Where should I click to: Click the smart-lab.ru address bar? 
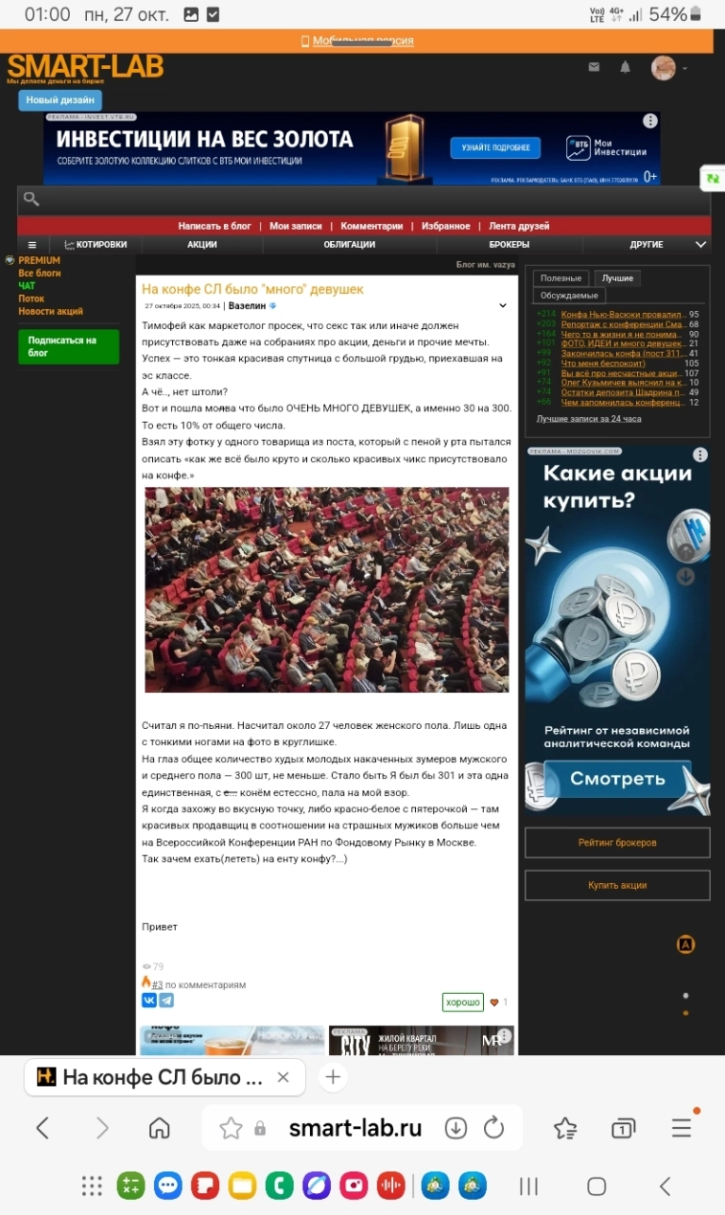[x=355, y=1128]
